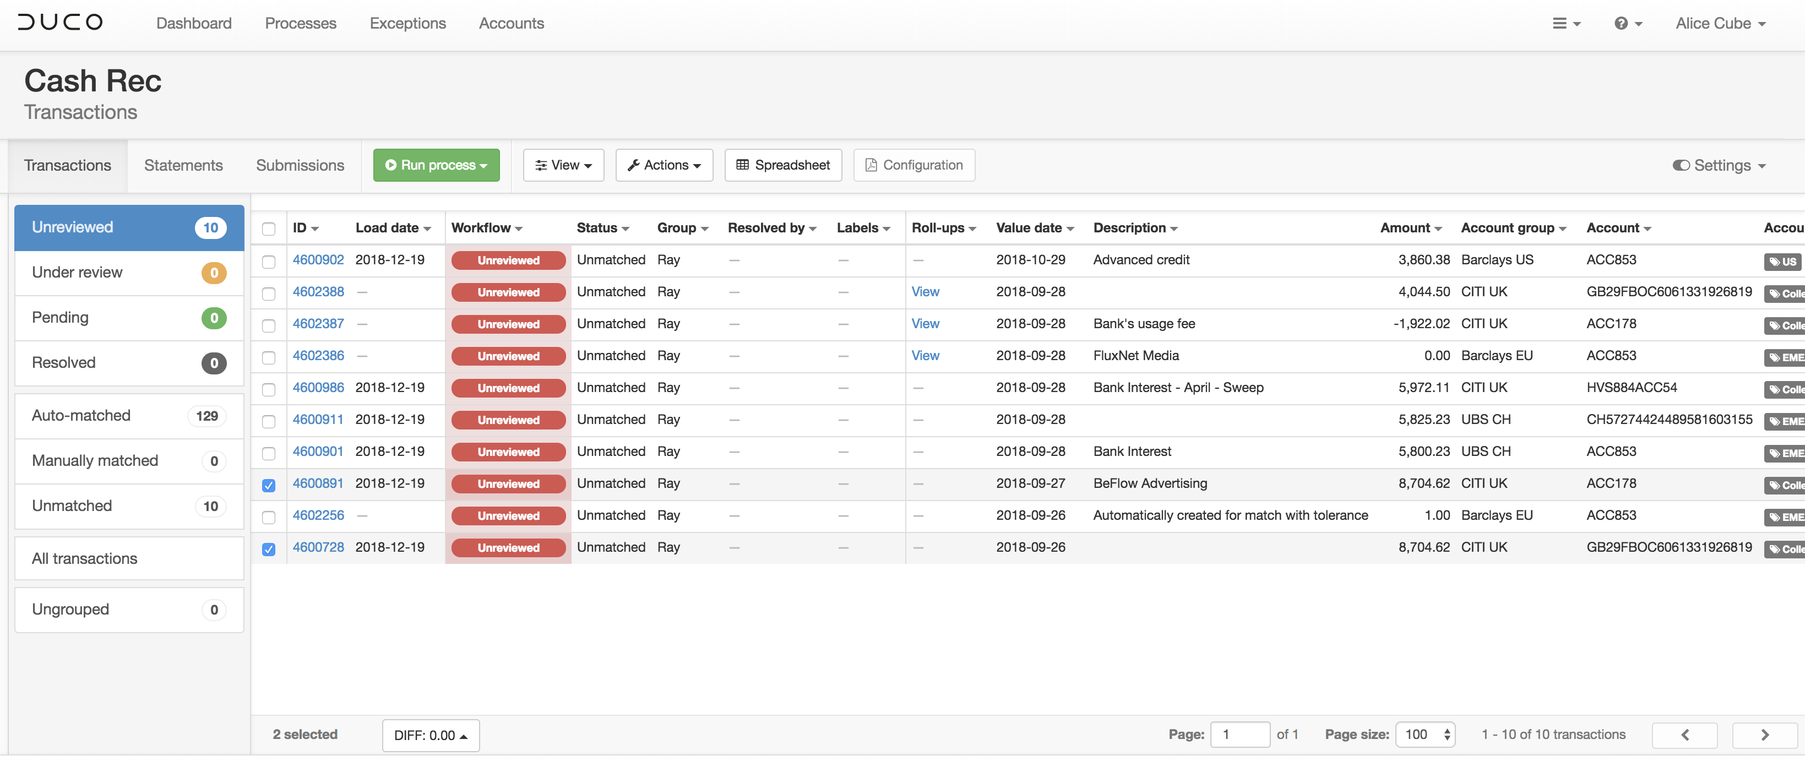Image resolution: width=1805 pixels, height=761 pixels.
Task: Open the help question mark menu
Action: 1628,24
